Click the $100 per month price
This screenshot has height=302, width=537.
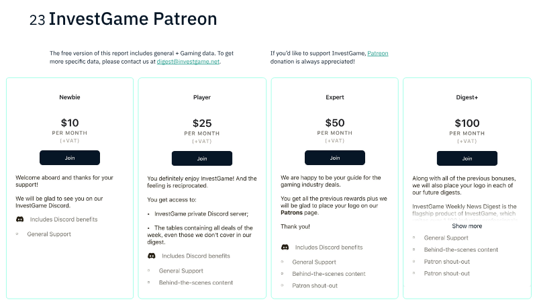click(467, 123)
